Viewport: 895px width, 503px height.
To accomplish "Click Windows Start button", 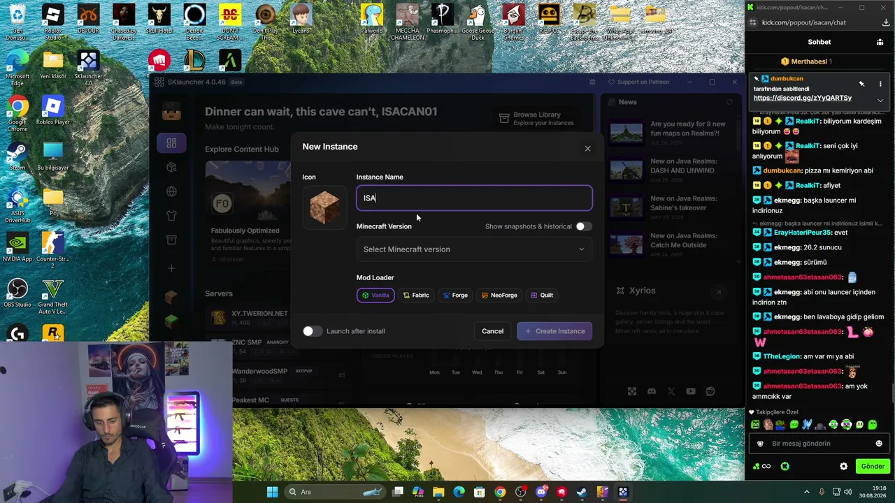I will point(272,492).
